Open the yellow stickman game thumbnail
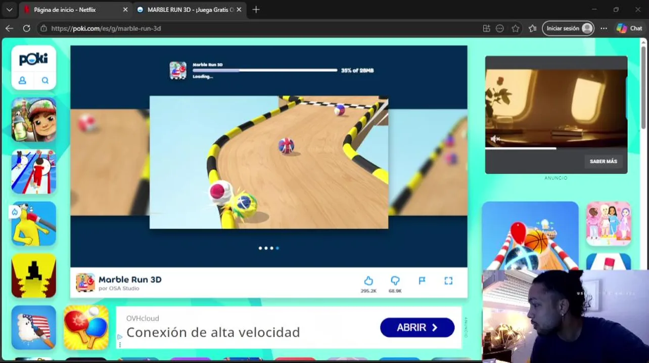The width and height of the screenshot is (649, 363). 34,223
